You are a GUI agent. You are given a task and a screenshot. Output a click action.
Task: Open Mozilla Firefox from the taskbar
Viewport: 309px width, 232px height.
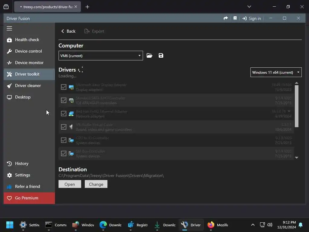218,225
